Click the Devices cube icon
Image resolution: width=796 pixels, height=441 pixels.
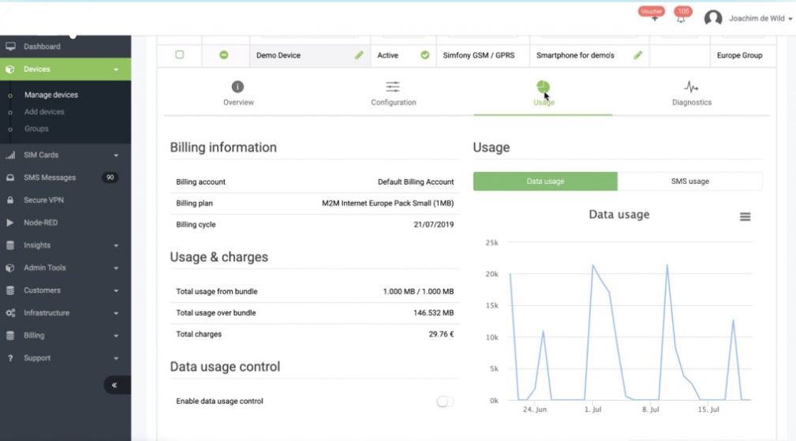[x=10, y=69]
